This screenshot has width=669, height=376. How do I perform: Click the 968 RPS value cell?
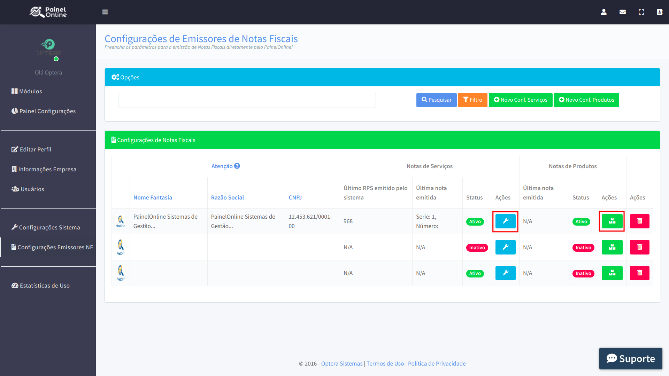click(376, 221)
